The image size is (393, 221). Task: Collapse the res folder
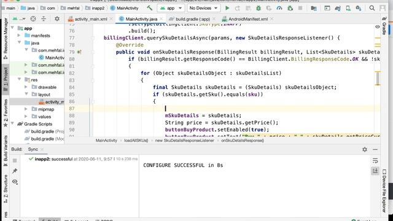point(19,79)
